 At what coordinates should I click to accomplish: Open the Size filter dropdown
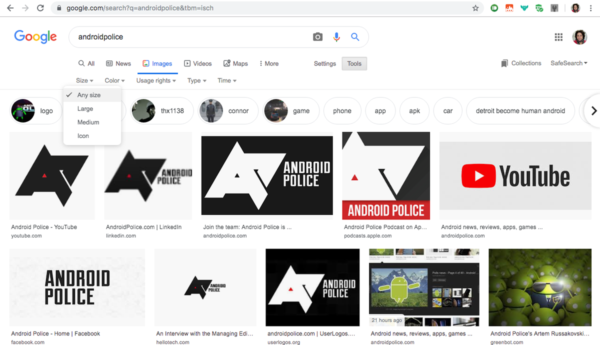(x=84, y=80)
